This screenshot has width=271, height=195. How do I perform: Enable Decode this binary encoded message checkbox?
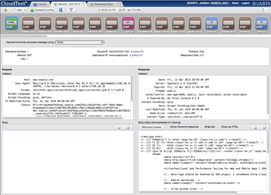[x=4, y=42]
